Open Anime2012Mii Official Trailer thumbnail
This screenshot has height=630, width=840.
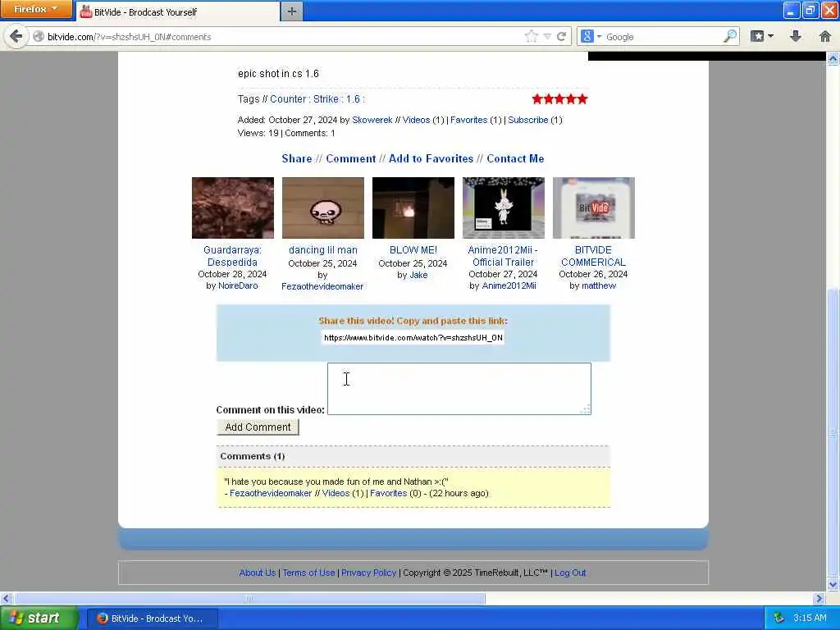pyautogui.click(x=504, y=208)
